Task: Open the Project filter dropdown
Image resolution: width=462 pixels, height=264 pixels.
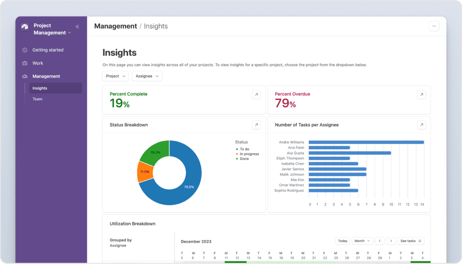Action: point(116,76)
